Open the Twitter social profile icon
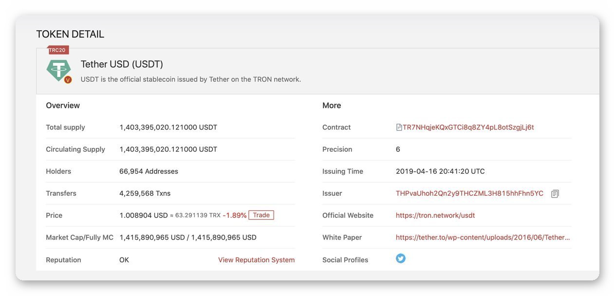The width and height of the screenshot is (615, 296). 401,259
